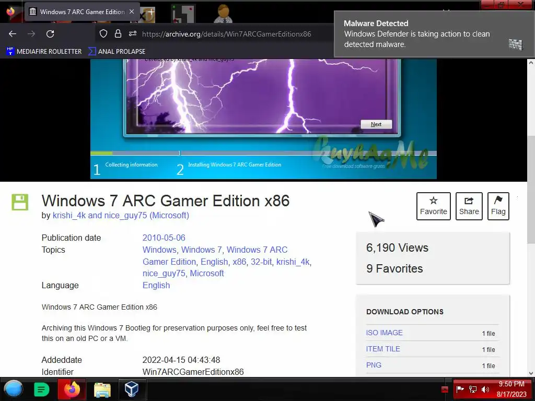
Task: Select the Windows 7 ARC Gamer Edition tab
Action: pos(82,12)
